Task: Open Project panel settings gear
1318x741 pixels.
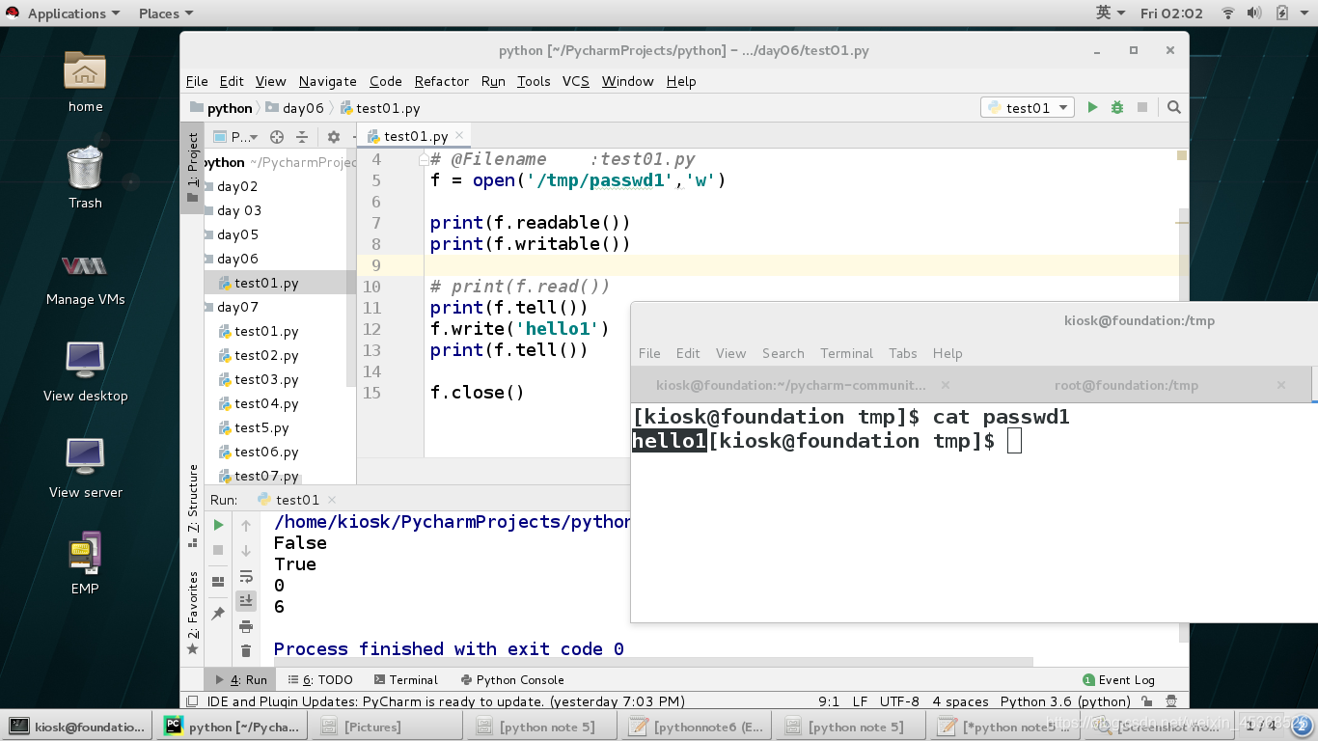Action: [x=334, y=137]
